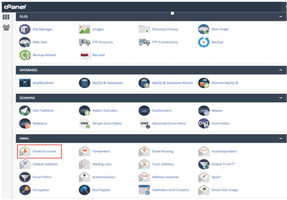Open the Forwarders text link

[101, 151]
